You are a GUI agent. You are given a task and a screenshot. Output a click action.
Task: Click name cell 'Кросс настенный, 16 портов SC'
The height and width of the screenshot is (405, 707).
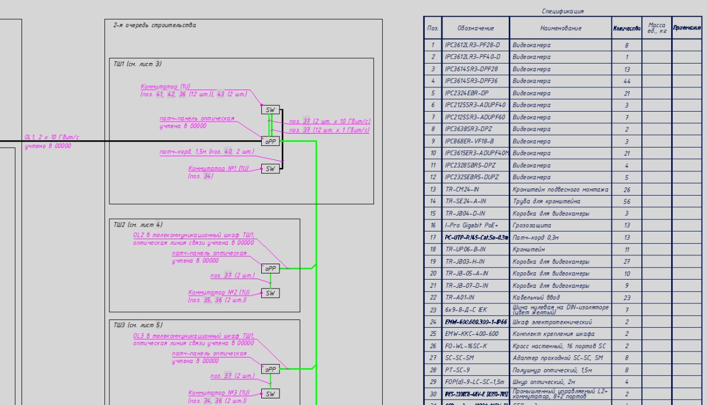coord(561,346)
